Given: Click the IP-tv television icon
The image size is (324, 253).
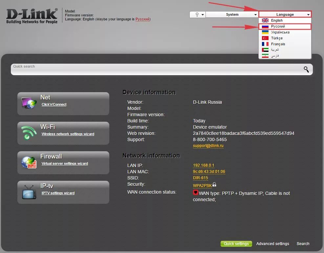Looking at the screenshot, I should pos(29,192).
